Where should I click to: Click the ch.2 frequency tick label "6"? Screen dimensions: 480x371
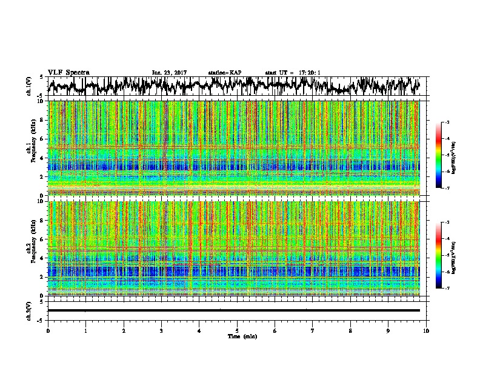click(x=42, y=239)
